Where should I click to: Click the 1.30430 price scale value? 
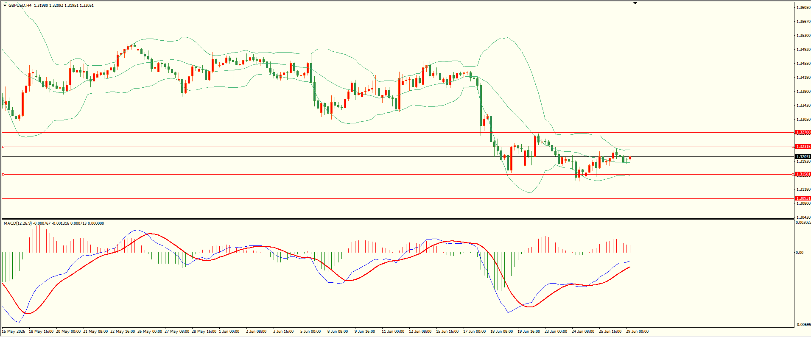pos(803,217)
